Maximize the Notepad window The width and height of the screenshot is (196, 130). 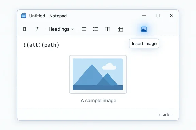pyautogui.click(x=158, y=16)
